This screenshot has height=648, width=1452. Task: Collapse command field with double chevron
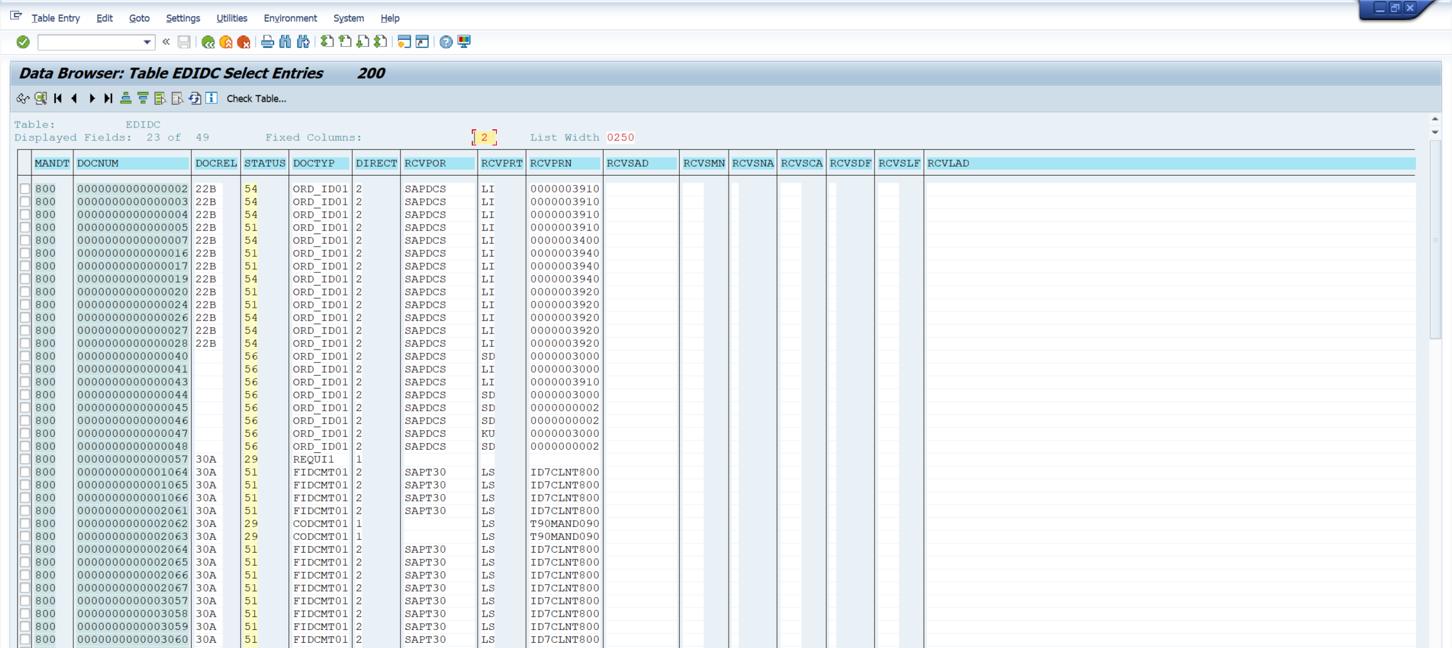click(166, 42)
